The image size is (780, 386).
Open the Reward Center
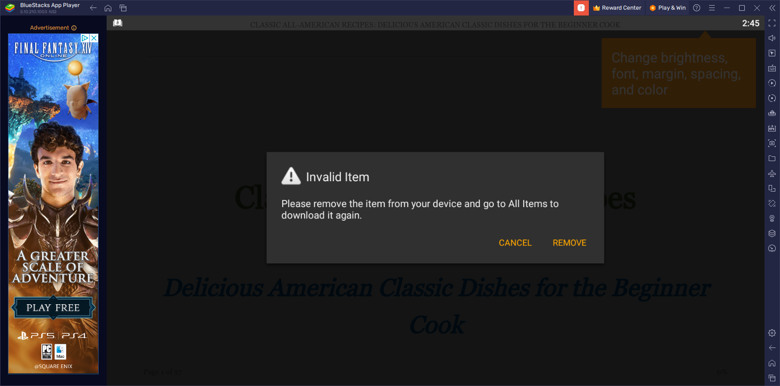click(617, 8)
